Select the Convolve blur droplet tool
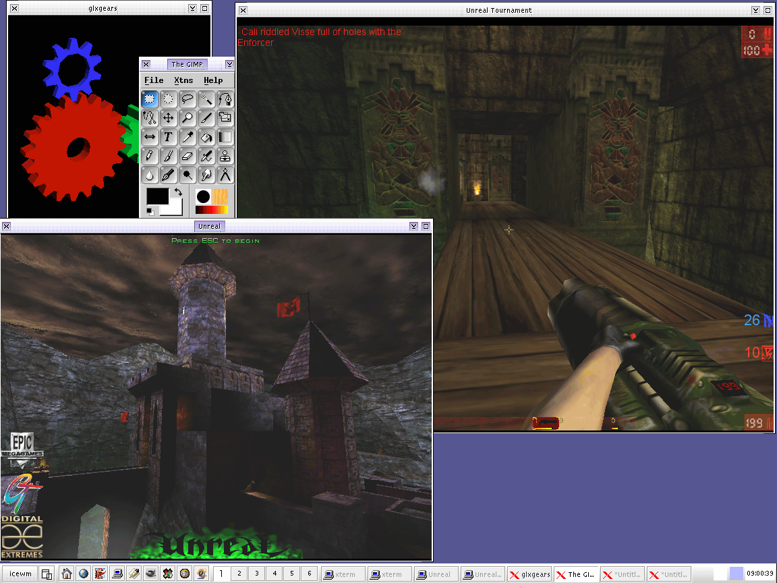The width and height of the screenshot is (777, 583). point(150,175)
